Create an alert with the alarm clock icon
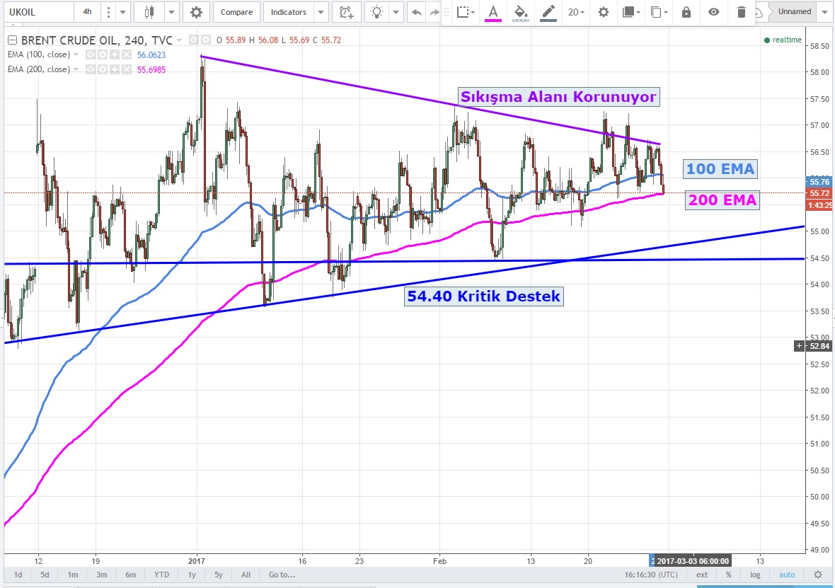The width and height of the screenshot is (835, 588). (x=345, y=12)
